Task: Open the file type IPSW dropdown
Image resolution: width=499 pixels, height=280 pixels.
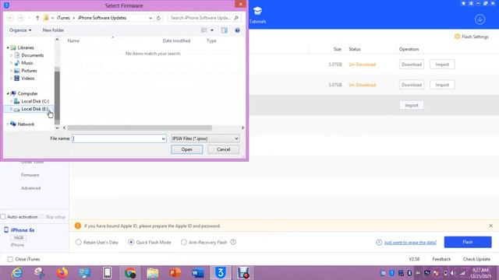Action: point(205,138)
